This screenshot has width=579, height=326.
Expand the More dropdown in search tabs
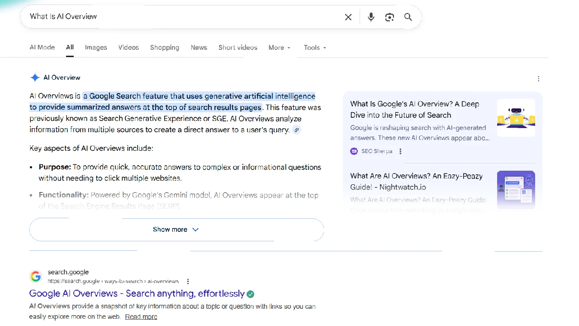tap(279, 48)
